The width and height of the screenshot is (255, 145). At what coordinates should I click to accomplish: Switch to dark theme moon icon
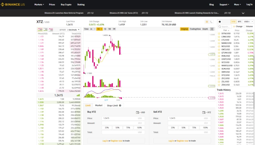(211, 22)
